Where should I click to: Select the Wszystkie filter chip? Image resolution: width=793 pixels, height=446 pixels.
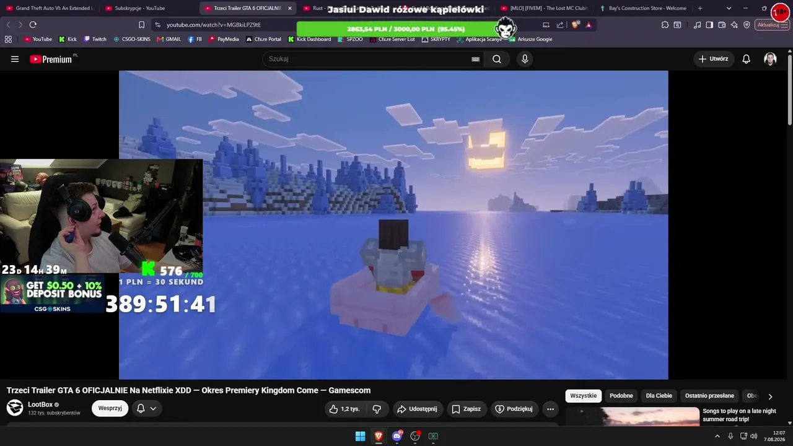[x=584, y=396]
